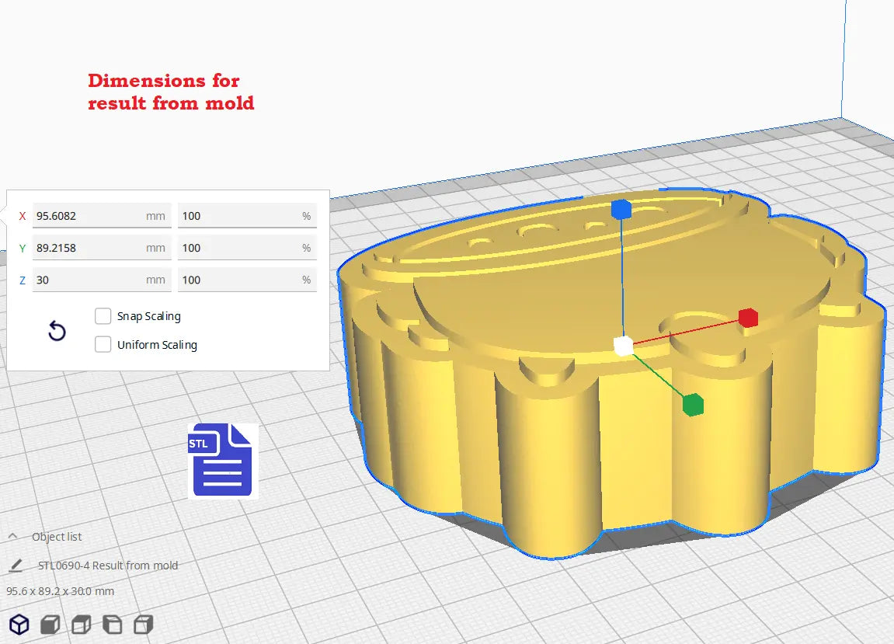The width and height of the screenshot is (894, 644).
Task: Collapse the Object list chevron
Action: pos(13,537)
